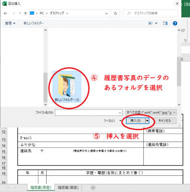Click the Excel icon in dialog title
This screenshot has height=192, width=190.
point(4,3)
